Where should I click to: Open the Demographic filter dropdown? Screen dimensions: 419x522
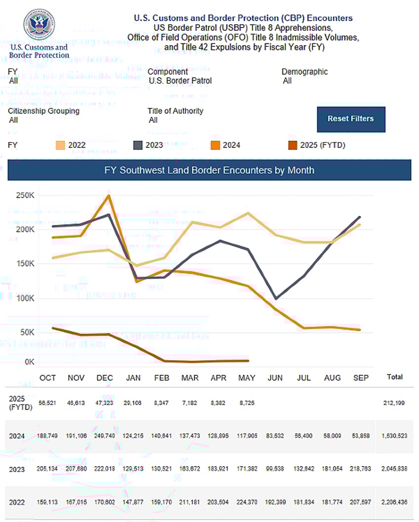point(305,76)
